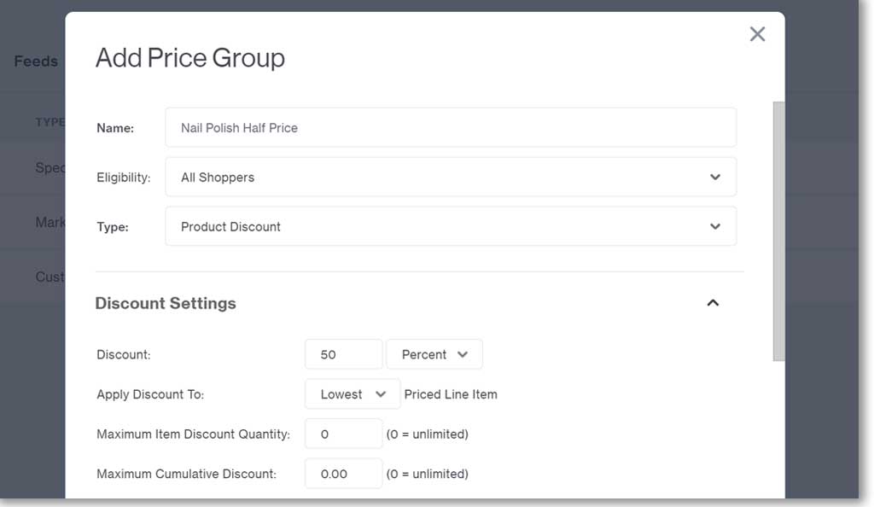Click the chevron arrow in the Type field
This screenshot has width=874, height=507.
click(714, 227)
